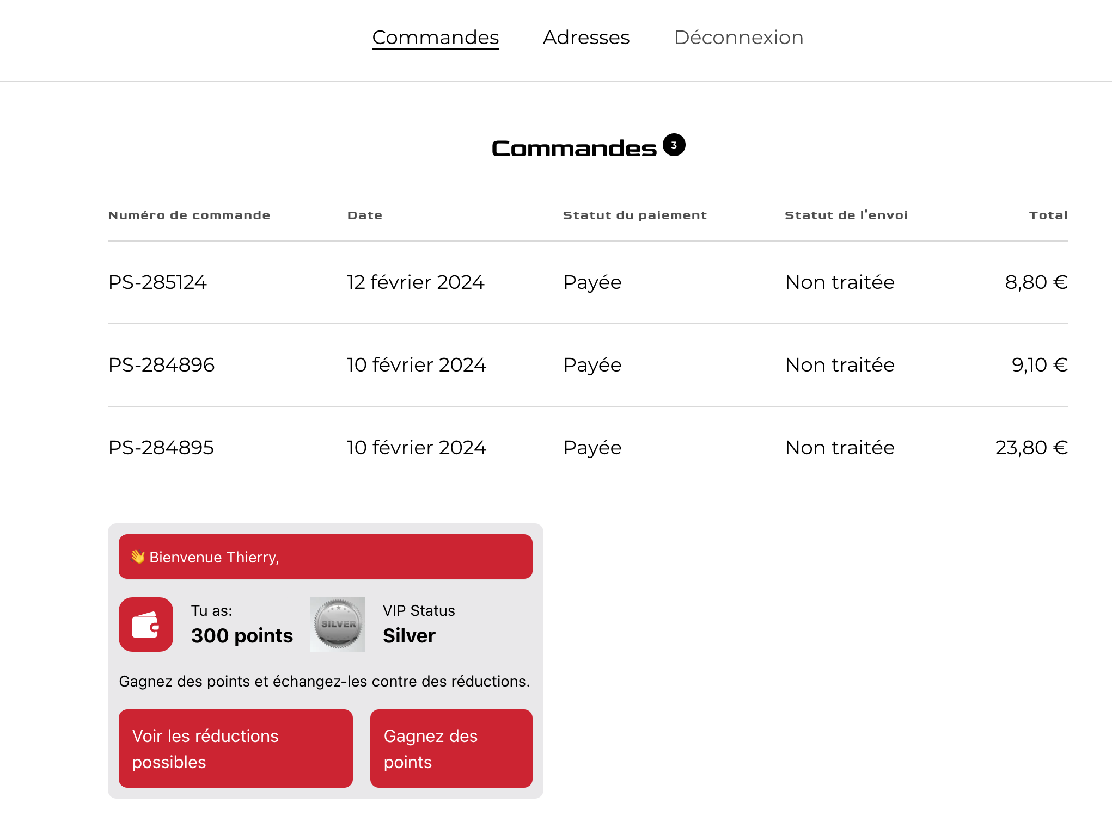Open order PS-285124
Screen dimensions: 1112x816
[x=157, y=282]
